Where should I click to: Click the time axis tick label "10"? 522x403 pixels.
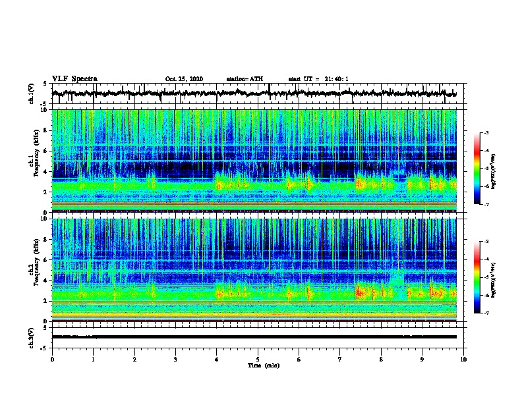pos(463,360)
